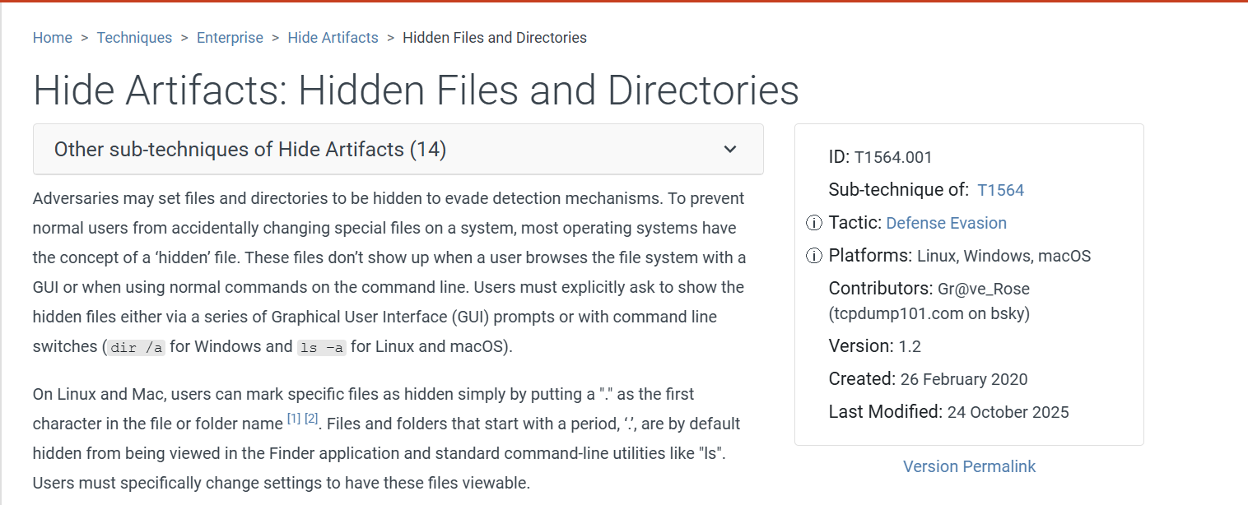Click the info icon beside Tactic
1248x505 pixels.
click(x=813, y=223)
